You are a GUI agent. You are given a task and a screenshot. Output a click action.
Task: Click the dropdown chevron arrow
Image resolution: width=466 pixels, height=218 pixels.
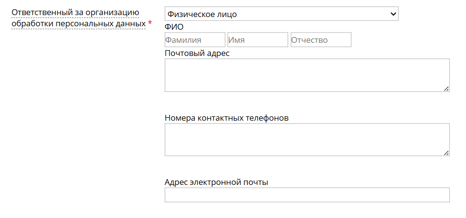coord(393,14)
